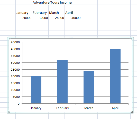Click the 5000 vertical axis label
The width and height of the screenshot is (137, 119).
click(16, 97)
